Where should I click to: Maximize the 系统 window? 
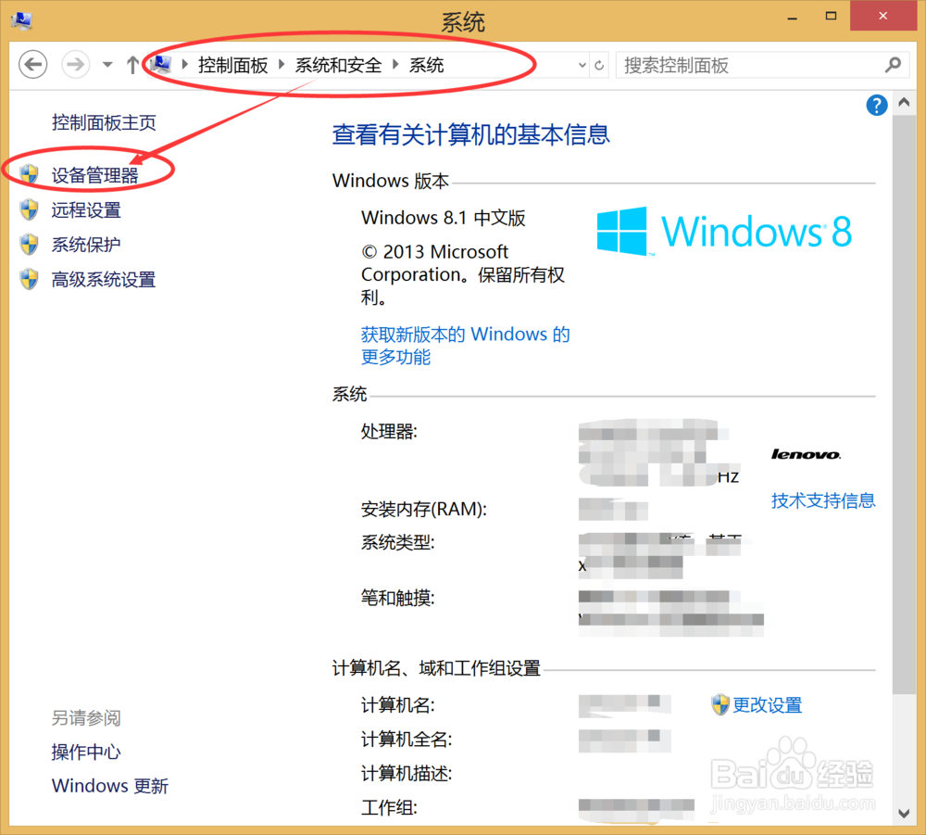pyautogui.click(x=831, y=16)
